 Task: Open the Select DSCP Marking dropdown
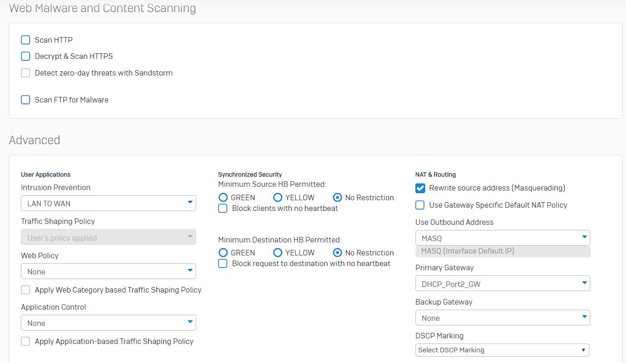tap(502, 350)
